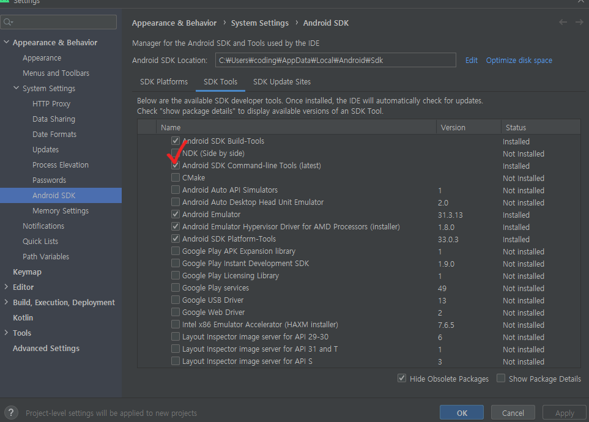Image resolution: width=589 pixels, height=422 pixels.
Task: Open Notifications settings
Action: click(x=43, y=226)
